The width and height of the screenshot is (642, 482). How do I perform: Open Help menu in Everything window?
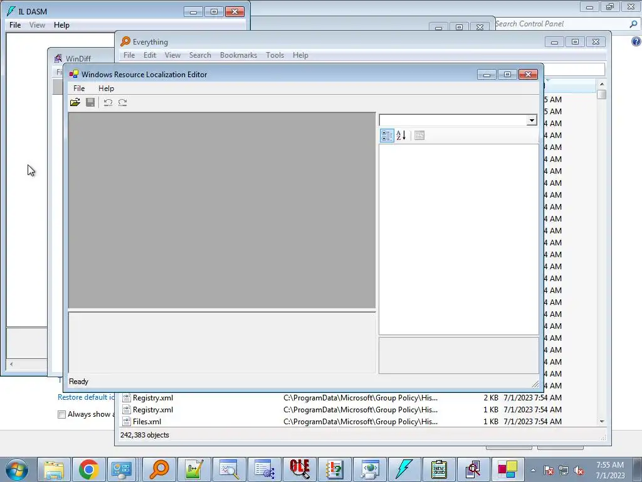coord(300,55)
